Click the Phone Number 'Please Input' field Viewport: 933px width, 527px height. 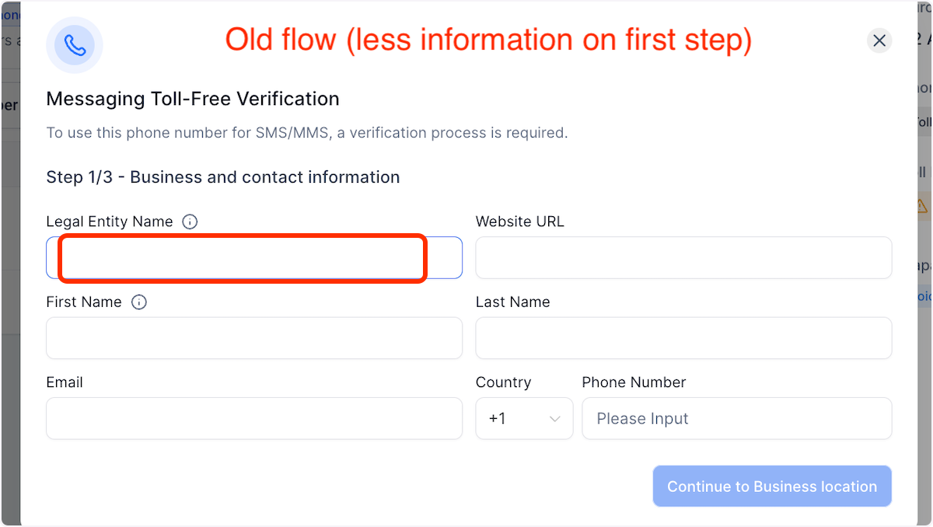coord(736,419)
